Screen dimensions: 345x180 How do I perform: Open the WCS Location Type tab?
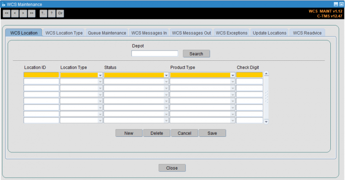coord(64,33)
